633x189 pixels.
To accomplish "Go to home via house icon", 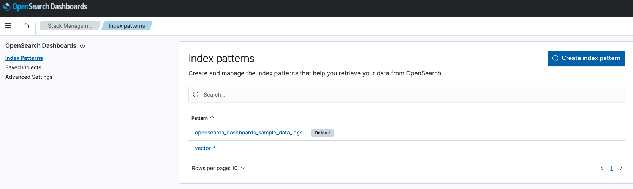I will point(26,26).
